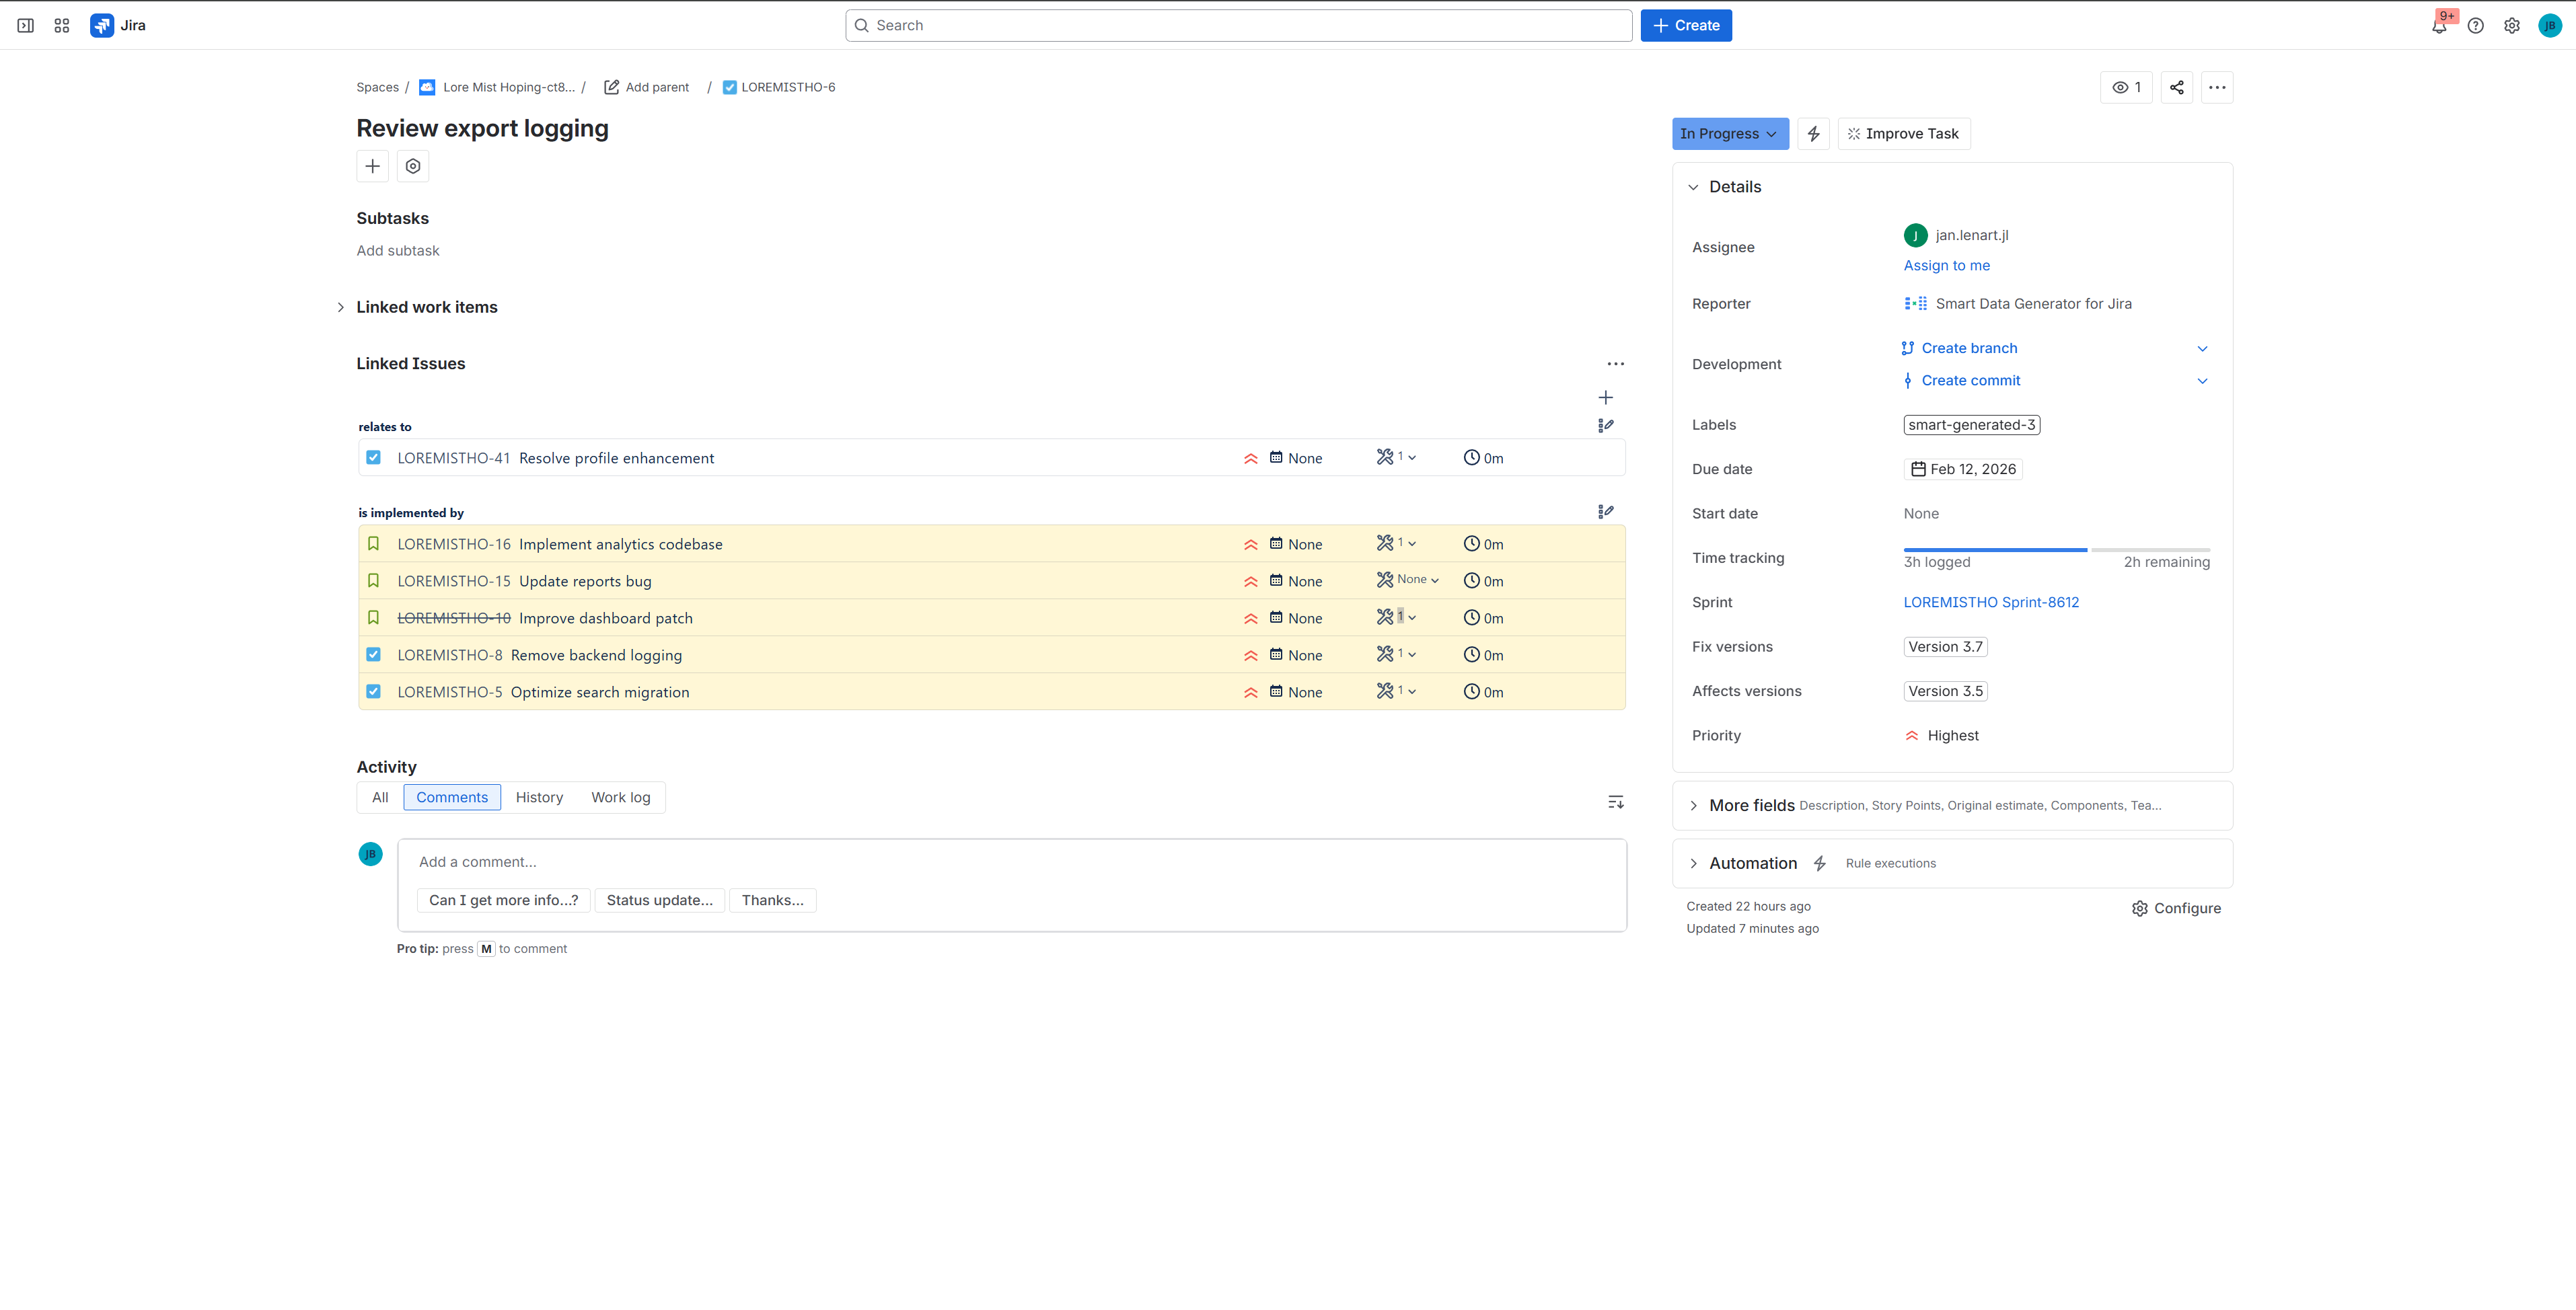
Task: Open the app switcher grid icon
Action: pos(62,26)
